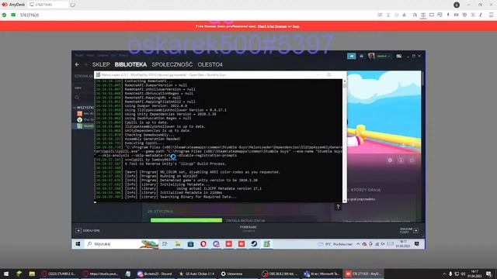The width and height of the screenshot is (497, 279).
Task: Open local notification center icon
Action: pos(488,274)
